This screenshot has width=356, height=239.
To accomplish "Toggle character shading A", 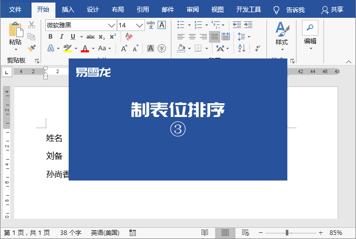I will pyautogui.click(x=151, y=48).
